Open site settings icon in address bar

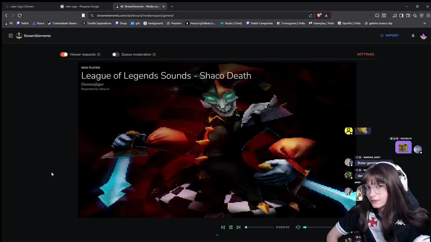[92, 15]
